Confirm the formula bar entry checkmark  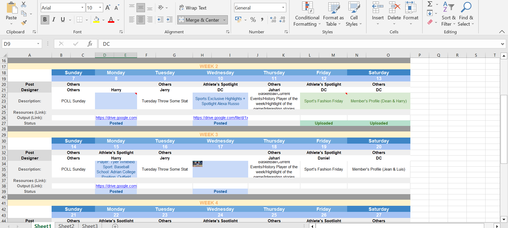[76, 44]
